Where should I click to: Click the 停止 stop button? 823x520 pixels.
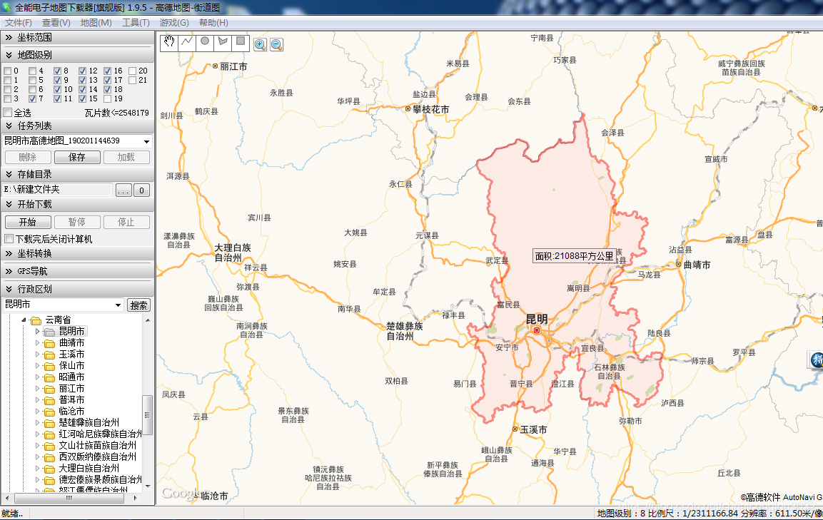126,222
